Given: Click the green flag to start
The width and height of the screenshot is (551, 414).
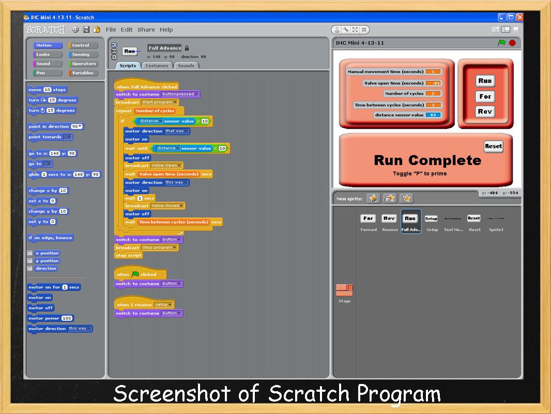Looking at the screenshot, I should [501, 42].
